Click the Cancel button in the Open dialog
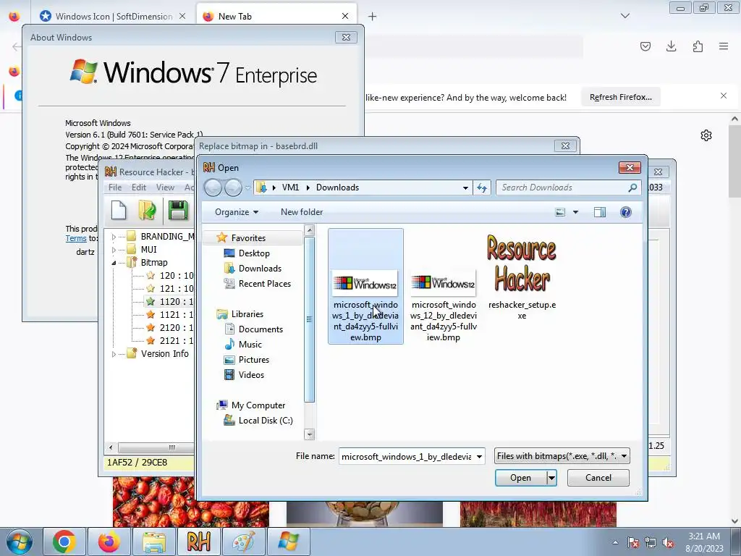 pos(598,478)
